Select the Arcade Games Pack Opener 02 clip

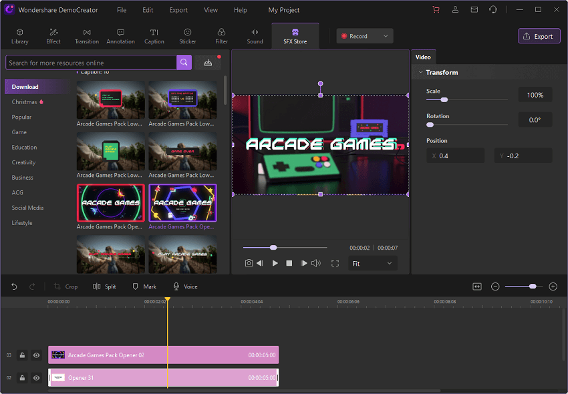click(x=163, y=355)
